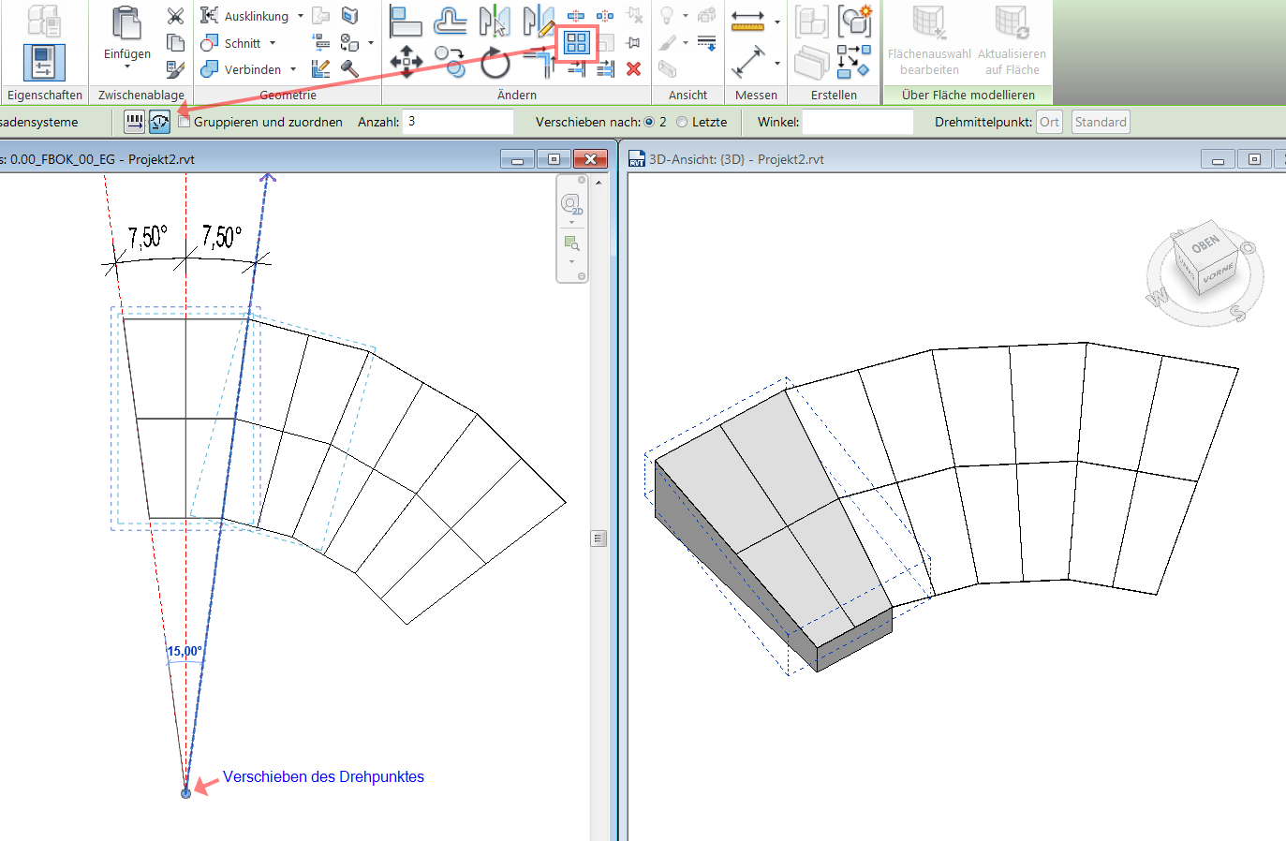
Task: Click into the Winkel angle field
Action: (857, 122)
